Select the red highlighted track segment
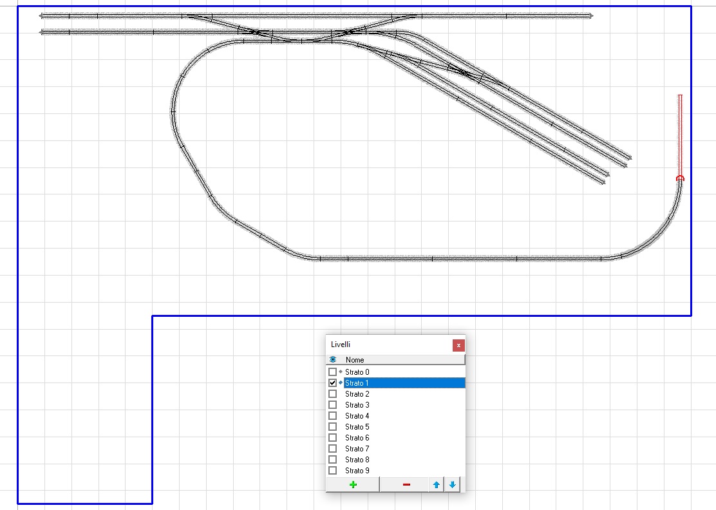The height and width of the screenshot is (510, 716). (x=679, y=135)
